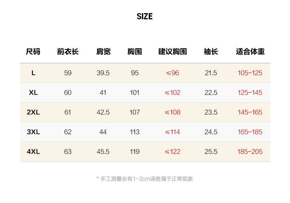Viewport: 290px width, 203px height.
Task: Select the 建议胸围 column header
Action: click(x=172, y=52)
